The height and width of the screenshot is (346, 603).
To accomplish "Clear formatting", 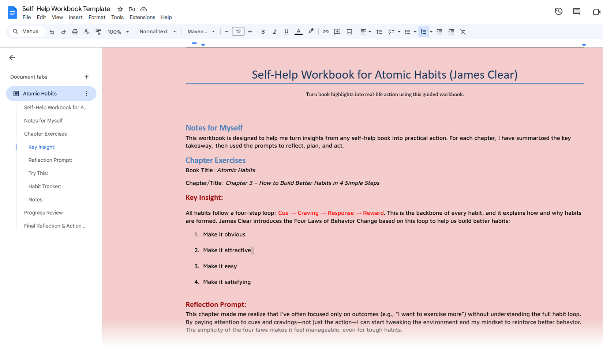I will (463, 32).
